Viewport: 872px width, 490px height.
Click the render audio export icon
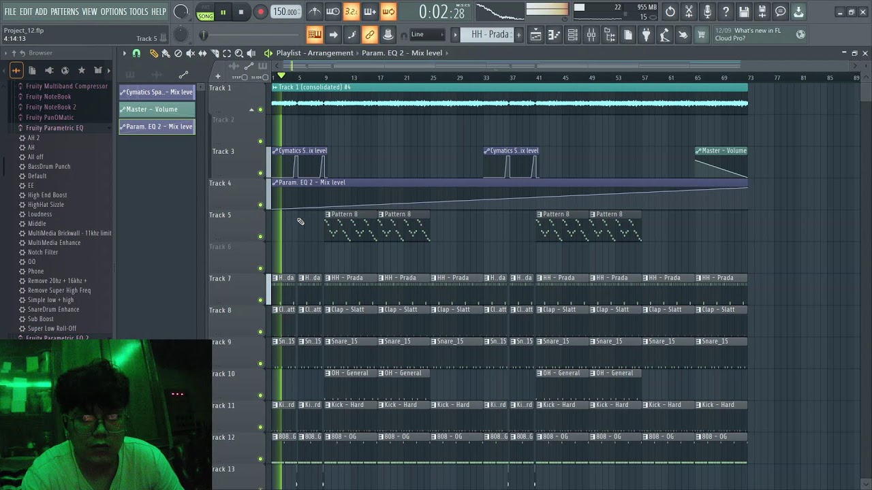click(762, 12)
